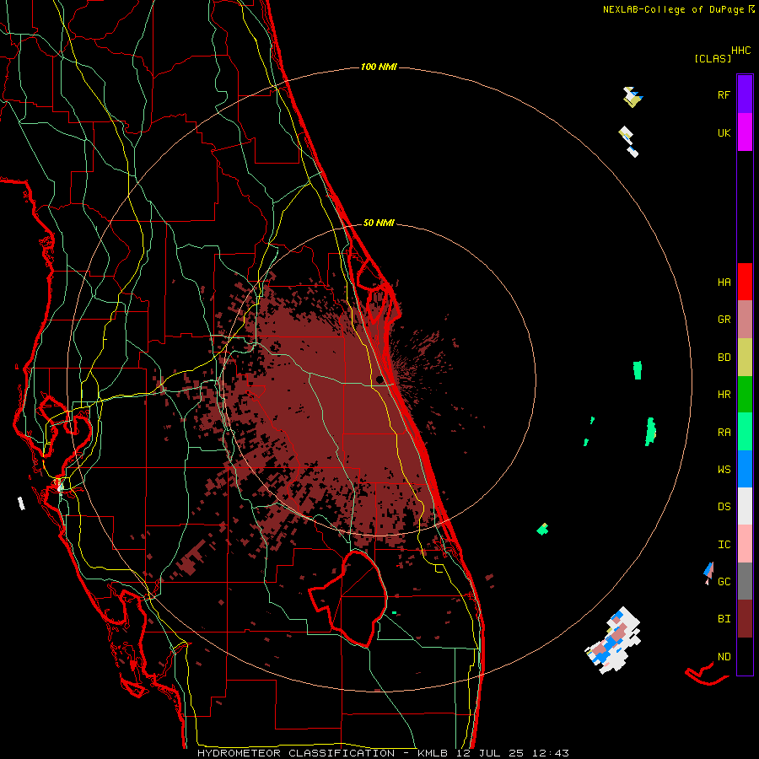This screenshot has height=759, width=759.
Task: Click the 'IC' legend label
Action: tap(724, 545)
